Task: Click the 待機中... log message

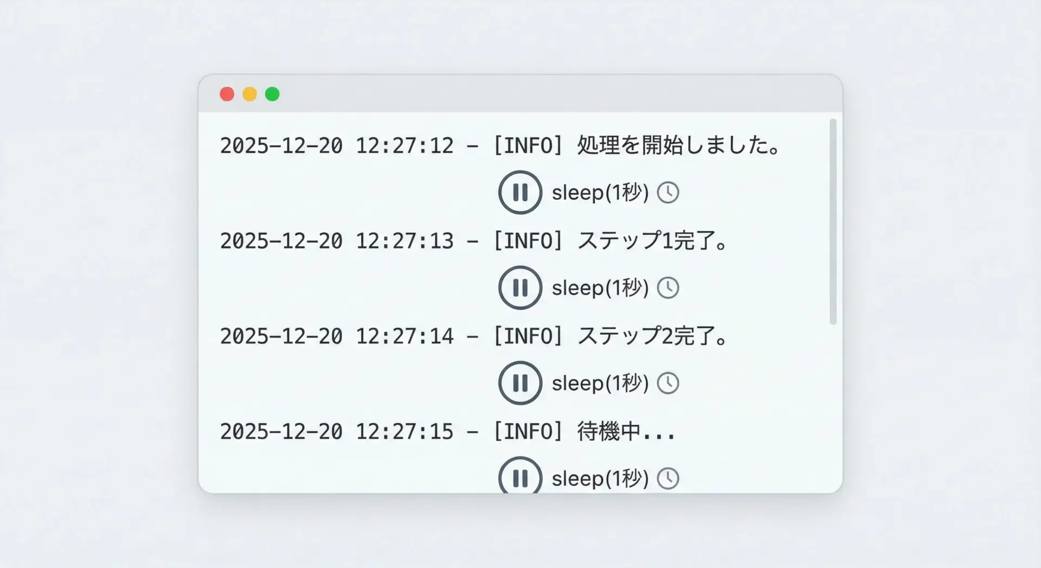Action: (x=626, y=432)
